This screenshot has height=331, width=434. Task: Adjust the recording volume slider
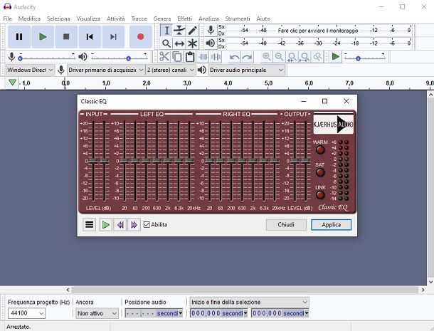pyautogui.click(x=46, y=57)
